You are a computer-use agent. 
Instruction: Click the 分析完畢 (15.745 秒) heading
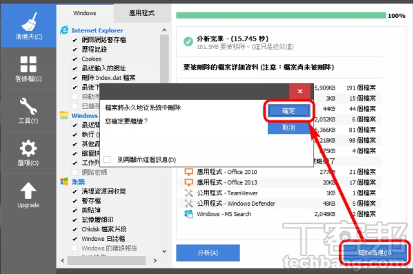tap(233, 39)
